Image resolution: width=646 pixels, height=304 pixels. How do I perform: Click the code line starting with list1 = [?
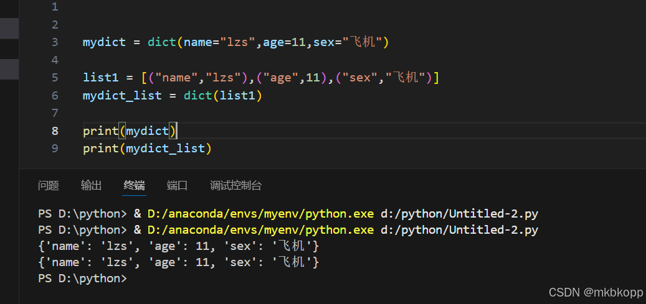(261, 77)
